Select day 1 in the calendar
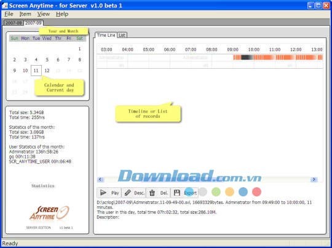This screenshot has width=332, height=248. pyautogui.click(x=79, y=49)
